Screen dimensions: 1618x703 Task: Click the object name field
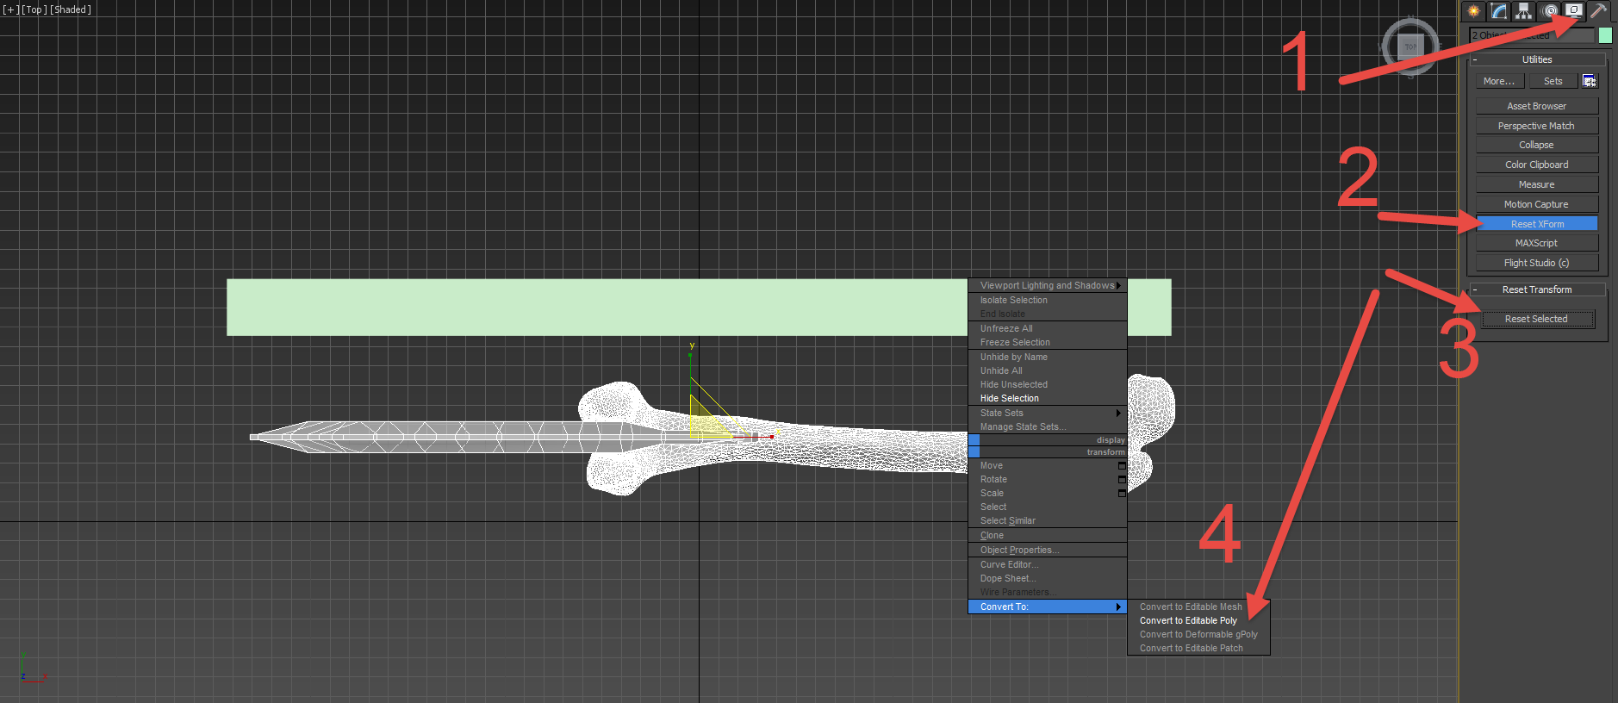tap(1532, 35)
